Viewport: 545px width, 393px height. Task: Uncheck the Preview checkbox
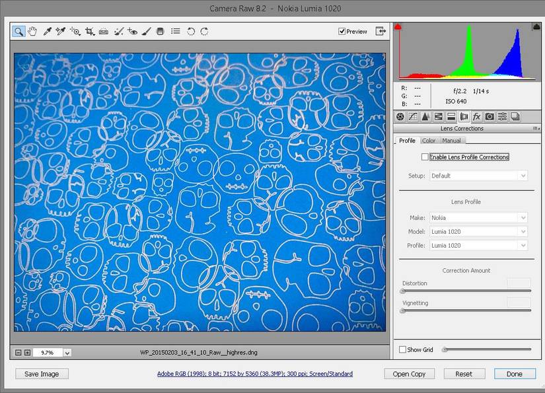tap(342, 31)
